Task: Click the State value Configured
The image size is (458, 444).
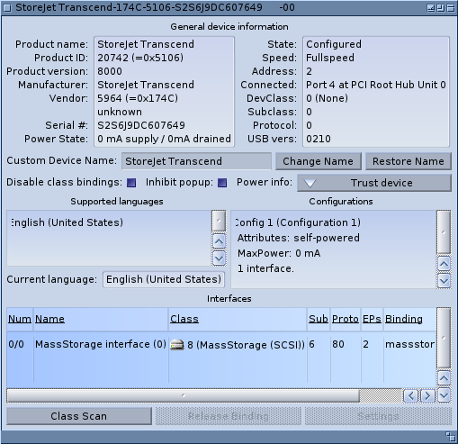Action: (x=334, y=44)
